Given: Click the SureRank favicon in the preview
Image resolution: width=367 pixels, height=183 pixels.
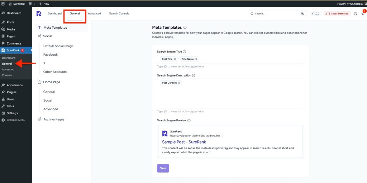Looking at the screenshot, I should pyautogui.click(x=165, y=133).
